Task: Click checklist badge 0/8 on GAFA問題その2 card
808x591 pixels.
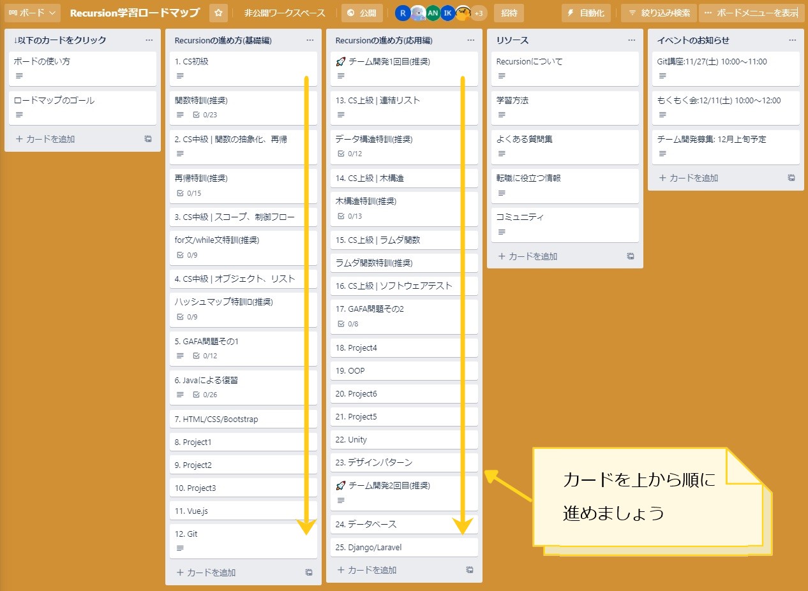Action: click(348, 324)
